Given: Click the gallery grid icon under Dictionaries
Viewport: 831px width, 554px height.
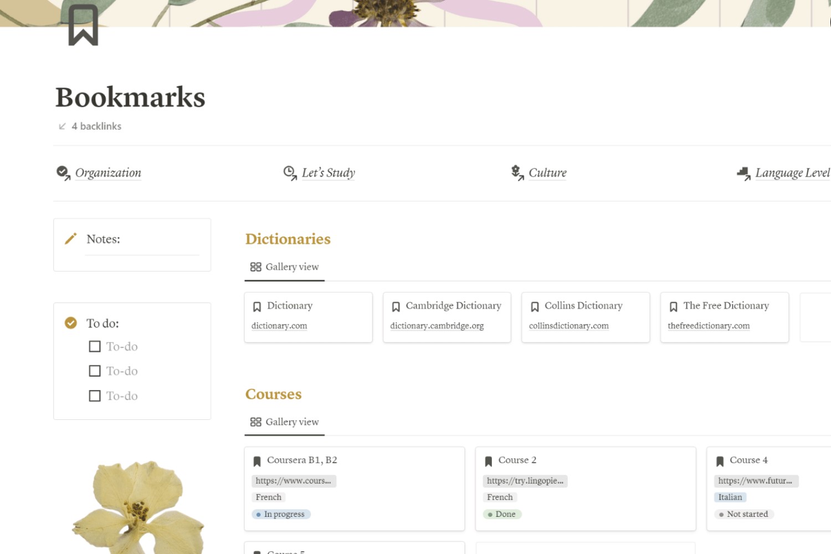Looking at the screenshot, I should pyautogui.click(x=256, y=266).
